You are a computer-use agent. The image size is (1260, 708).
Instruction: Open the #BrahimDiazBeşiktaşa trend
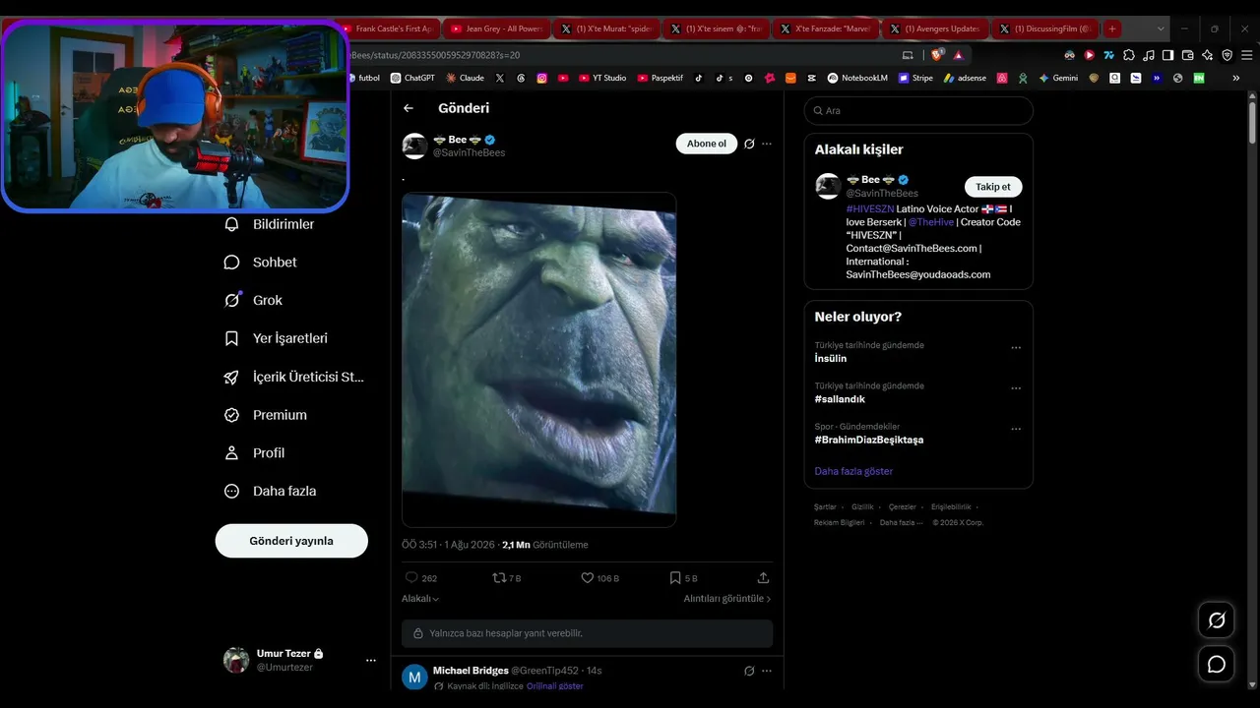(869, 440)
